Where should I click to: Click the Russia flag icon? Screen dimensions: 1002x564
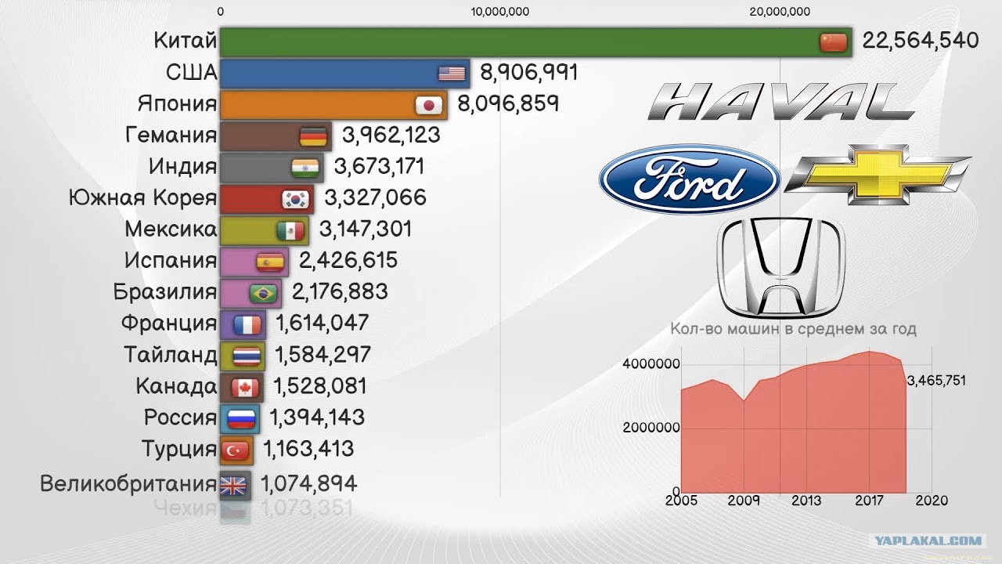[x=241, y=419]
